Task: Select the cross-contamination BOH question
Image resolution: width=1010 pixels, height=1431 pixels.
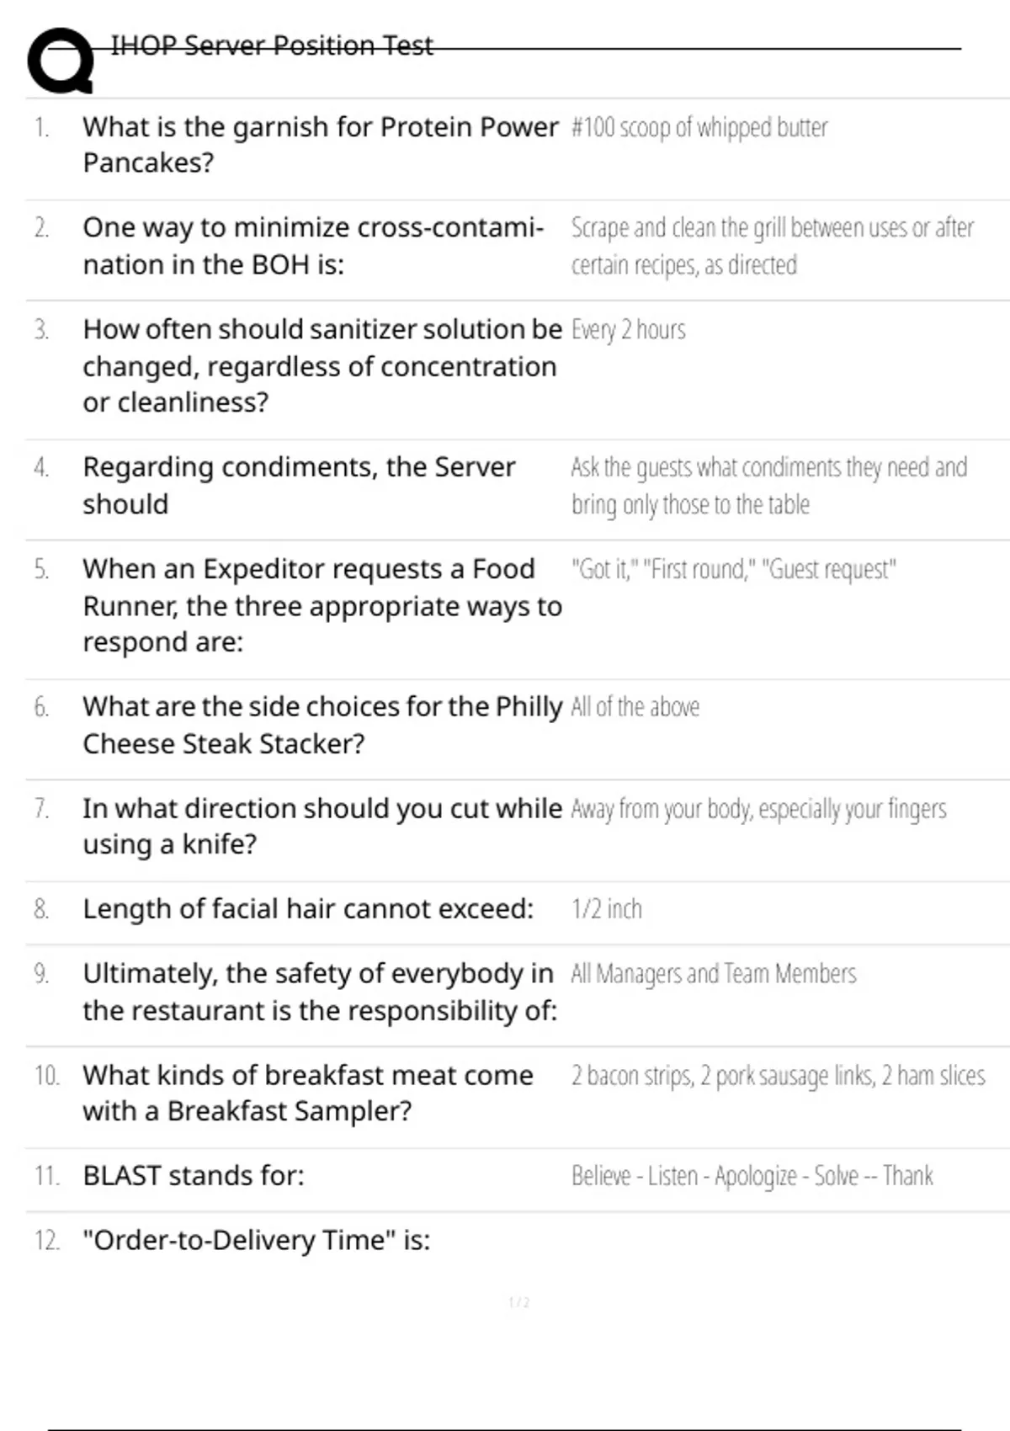Action: click(x=313, y=246)
